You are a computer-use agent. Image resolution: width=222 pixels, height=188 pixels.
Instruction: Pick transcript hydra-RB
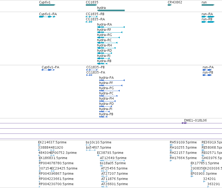102,64
